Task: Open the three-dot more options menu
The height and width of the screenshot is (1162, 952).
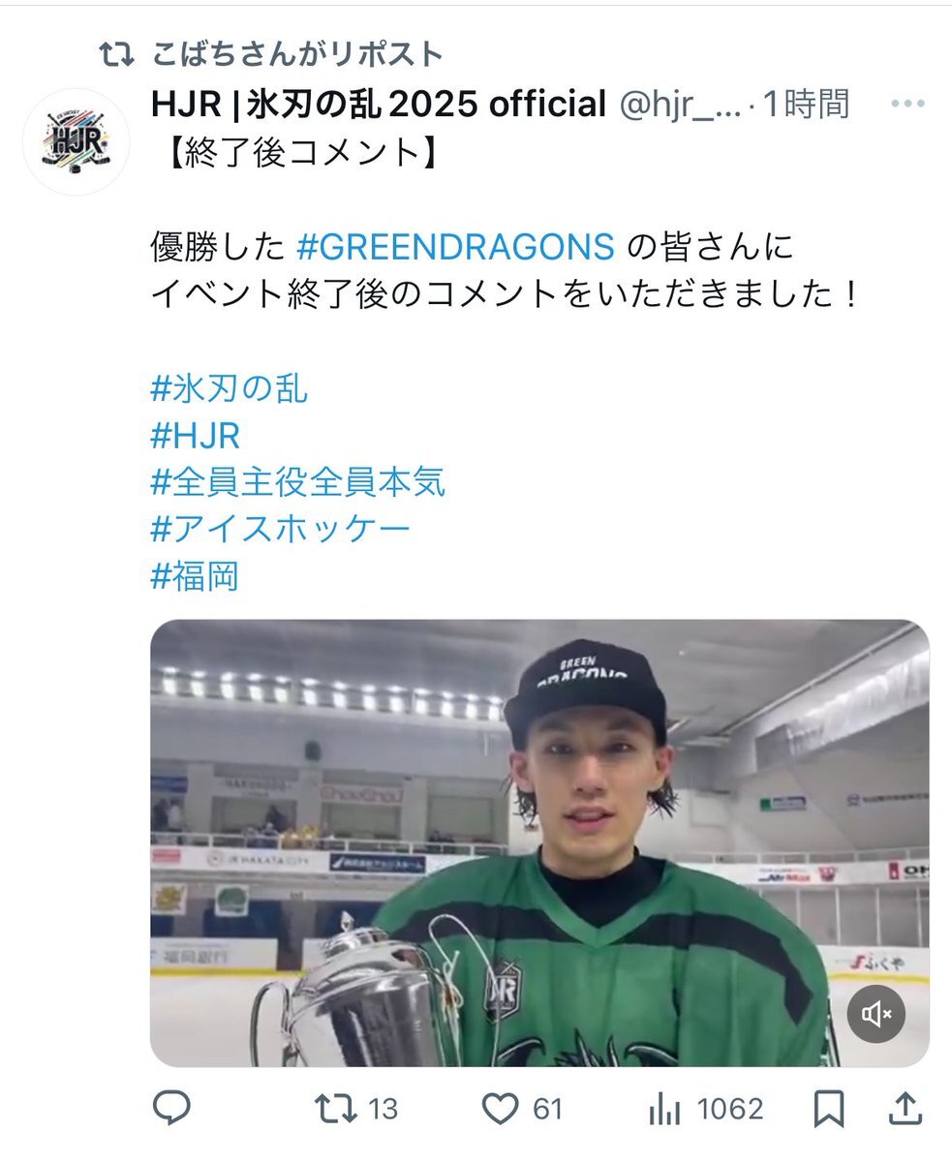Action: click(x=906, y=104)
